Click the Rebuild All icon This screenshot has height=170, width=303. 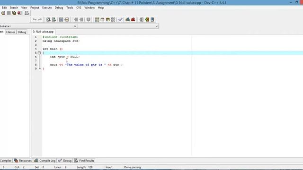pyautogui.click(x=113, y=19)
